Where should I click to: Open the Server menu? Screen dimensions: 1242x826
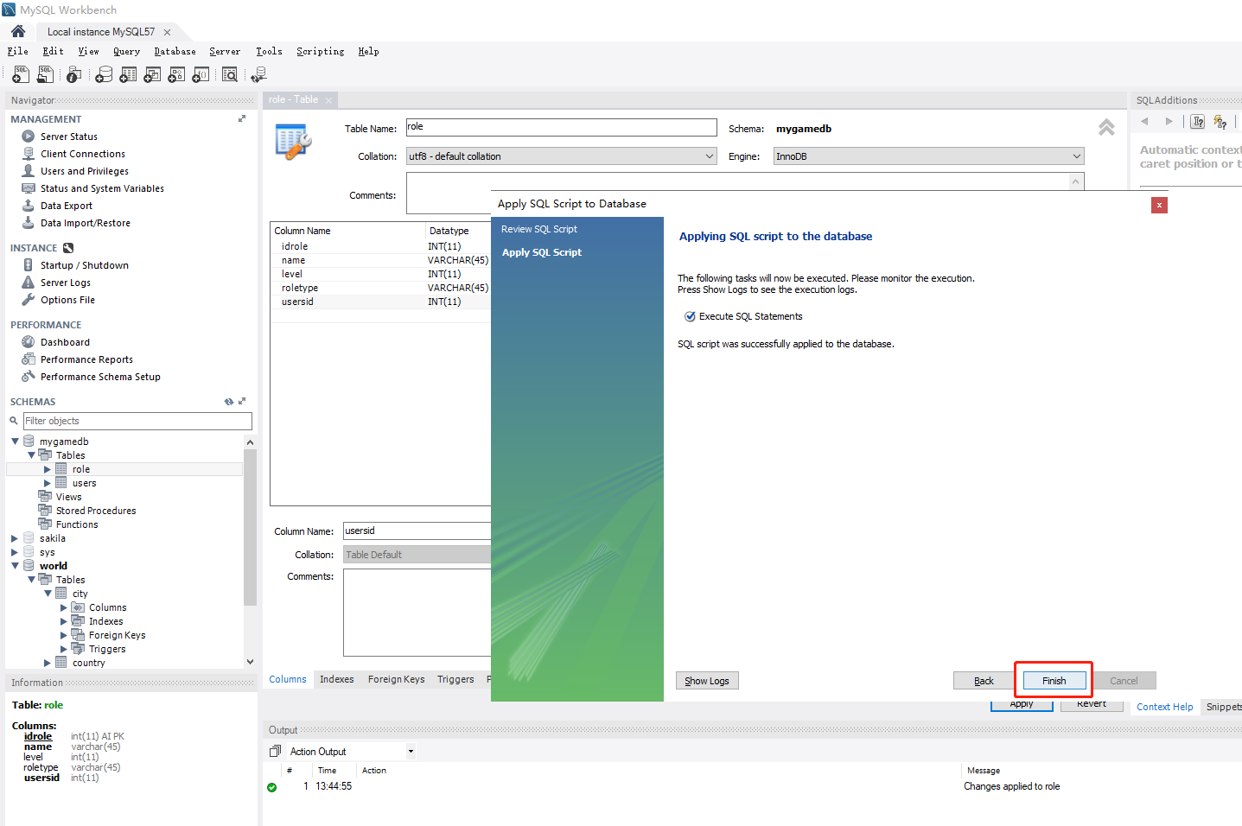pos(225,52)
